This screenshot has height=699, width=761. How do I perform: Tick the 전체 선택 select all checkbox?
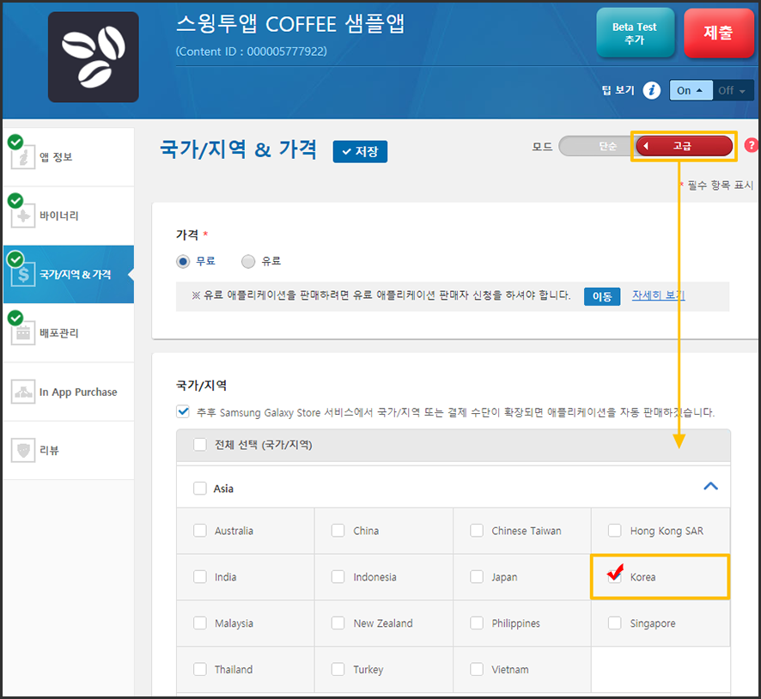[x=200, y=445]
